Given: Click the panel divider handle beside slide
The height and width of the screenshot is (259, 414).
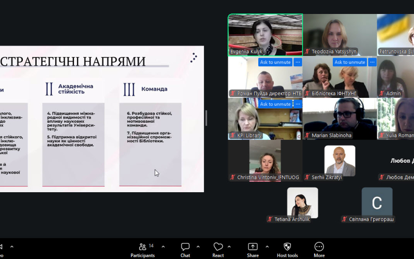Looking at the screenshot, I should (x=206, y=118).
